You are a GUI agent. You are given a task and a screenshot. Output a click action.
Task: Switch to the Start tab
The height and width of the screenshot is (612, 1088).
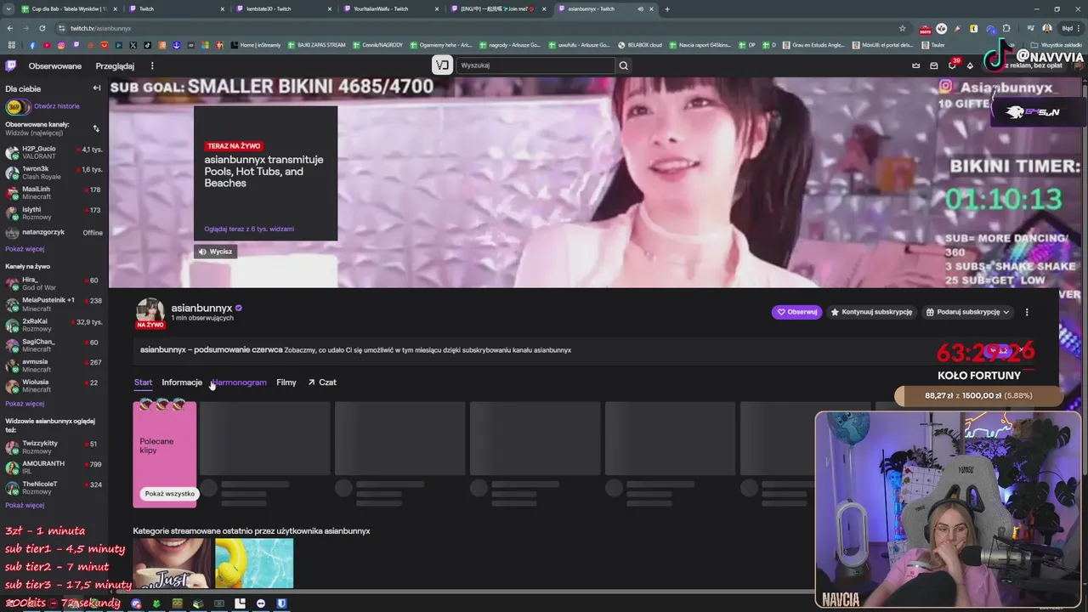[143, 382]
